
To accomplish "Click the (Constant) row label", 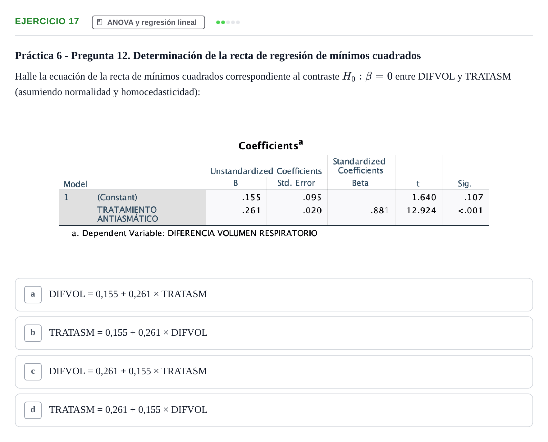I will pyautogui.click(x=117, y=197).
